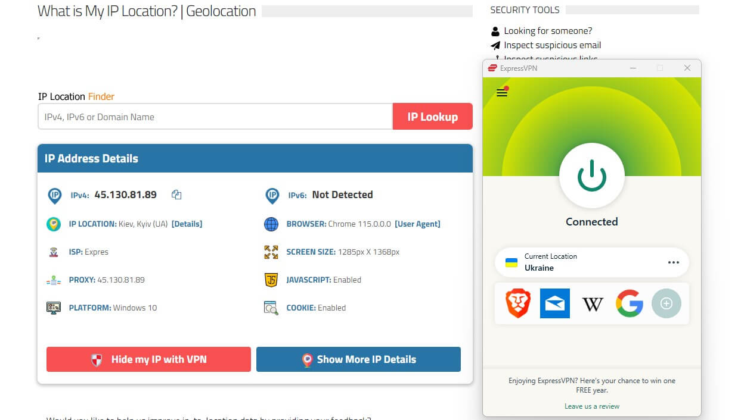741x420 pixels.
Task: Open the Looking for someone? link
Action: click(548, 31)
